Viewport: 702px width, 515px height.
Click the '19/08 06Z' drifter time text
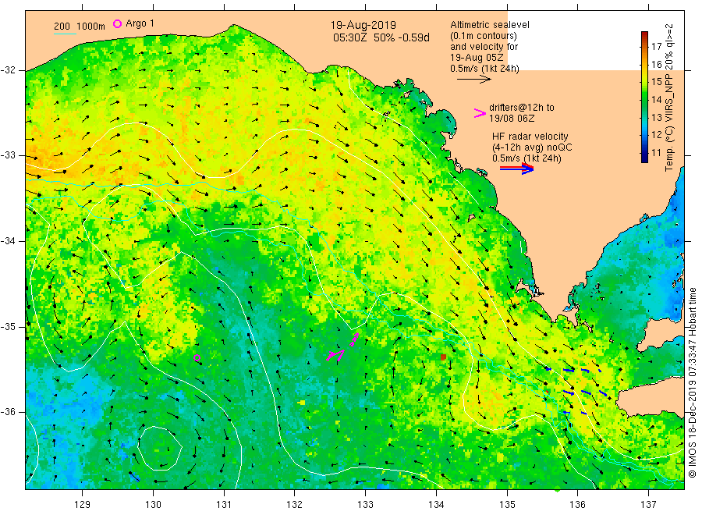[512, 119]
